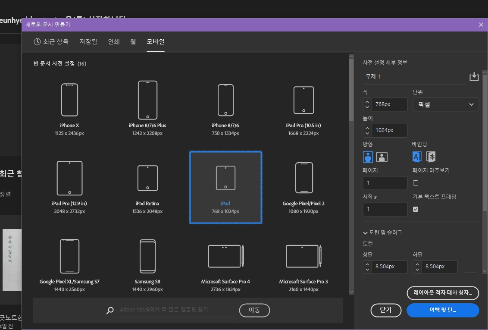The width and height of the screenshot is (488, 330).
Task: Choose the iPad Retina preset
Action: pos(147,187)
